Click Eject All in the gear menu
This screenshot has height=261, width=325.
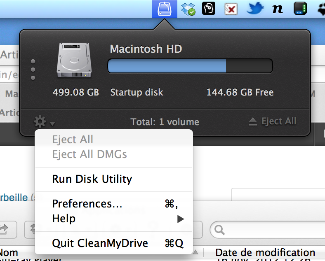pyautogui.click(x=73, y=140)
